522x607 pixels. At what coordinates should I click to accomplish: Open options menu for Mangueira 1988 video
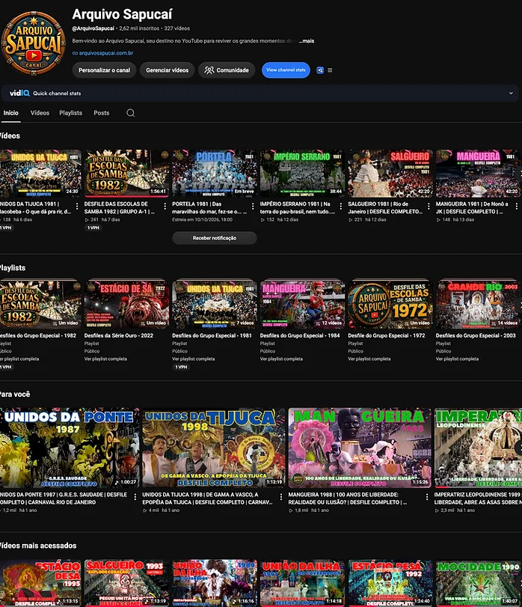pyautogui.click(x=427, y=497)
